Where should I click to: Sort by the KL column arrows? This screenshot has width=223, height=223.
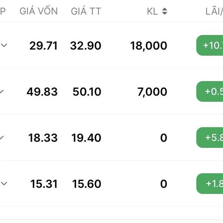165,11
